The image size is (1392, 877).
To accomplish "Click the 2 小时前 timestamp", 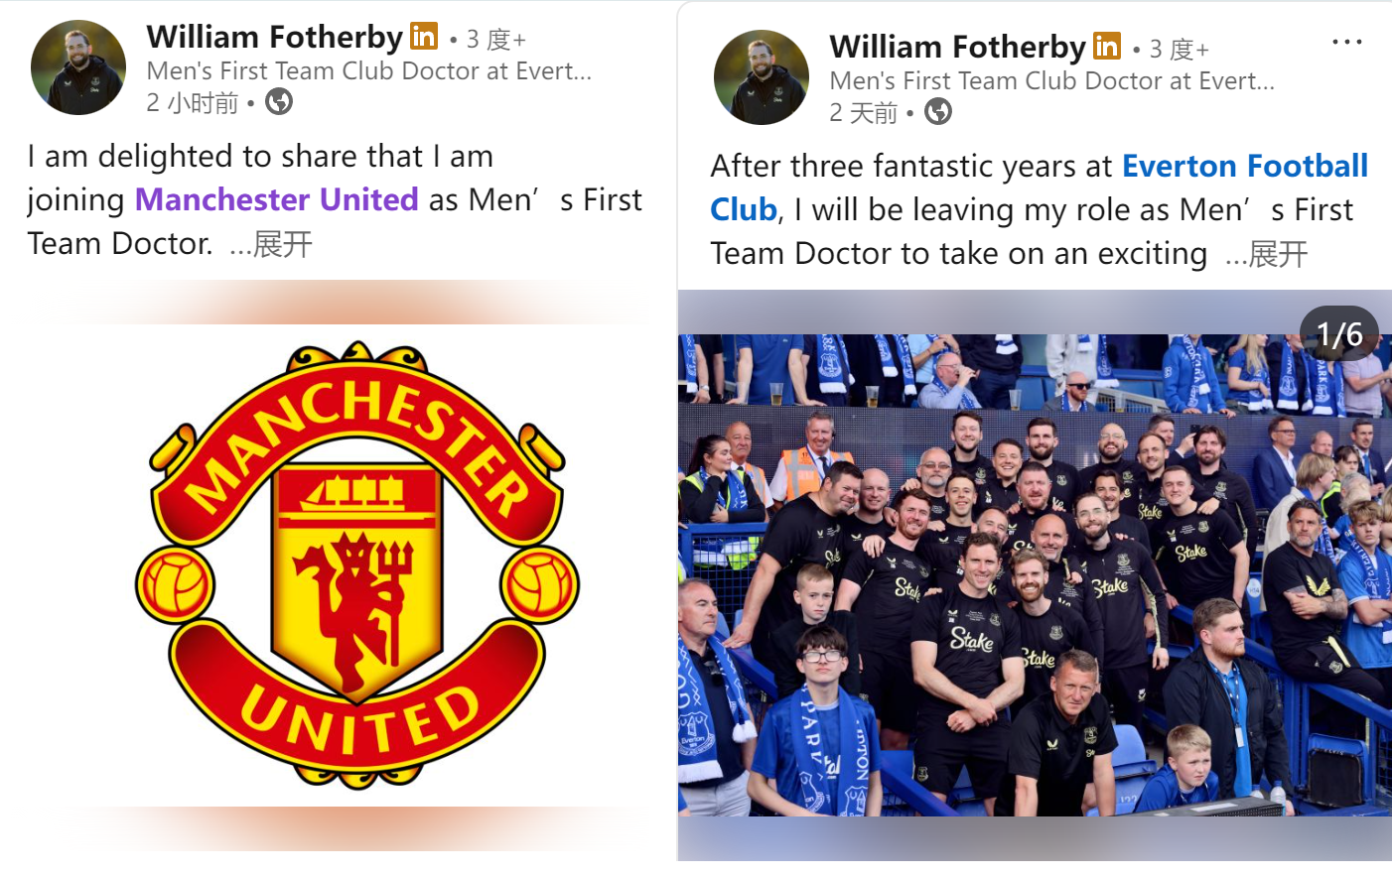I will pyautogui.click(x=193, y=102).
